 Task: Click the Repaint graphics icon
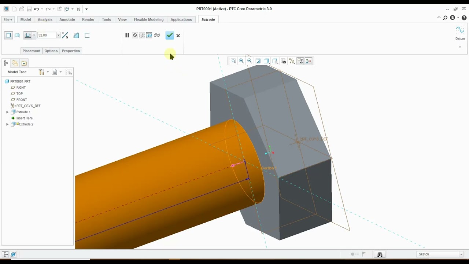pyautogui.click(x=258, y=61)
